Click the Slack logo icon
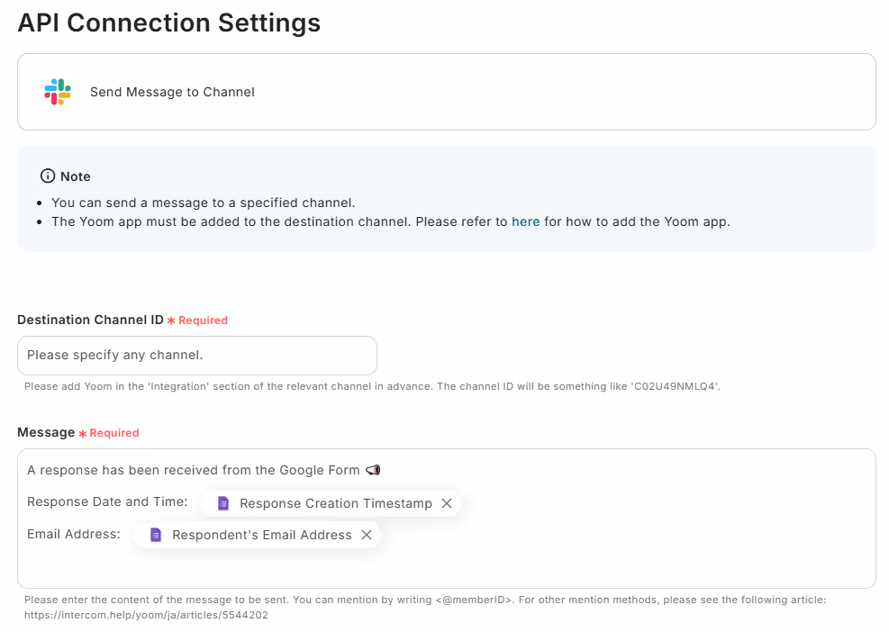Image resolution: width=889 pixels, height=632 pixels. (x=58, y=92)
